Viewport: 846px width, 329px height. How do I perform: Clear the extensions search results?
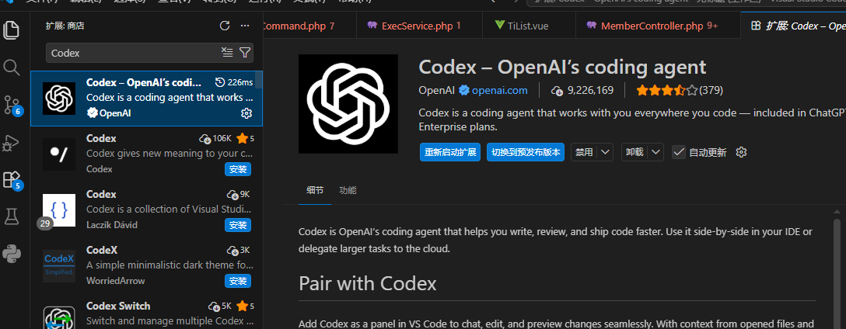pyautogui.click(x=227, y=52)
